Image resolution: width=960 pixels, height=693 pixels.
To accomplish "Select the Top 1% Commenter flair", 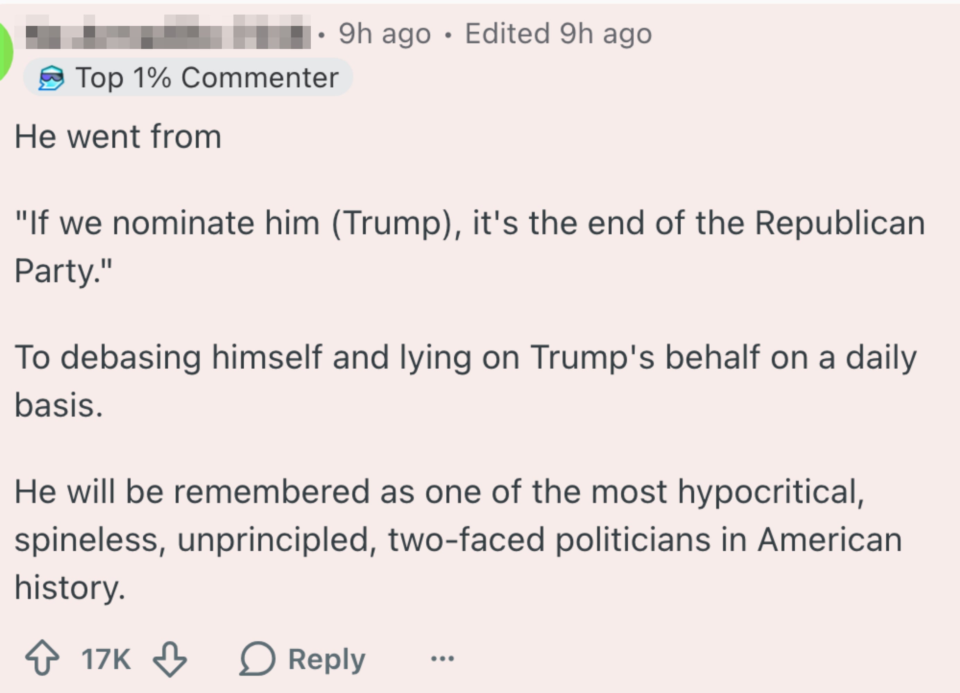I will click(188, 77).
